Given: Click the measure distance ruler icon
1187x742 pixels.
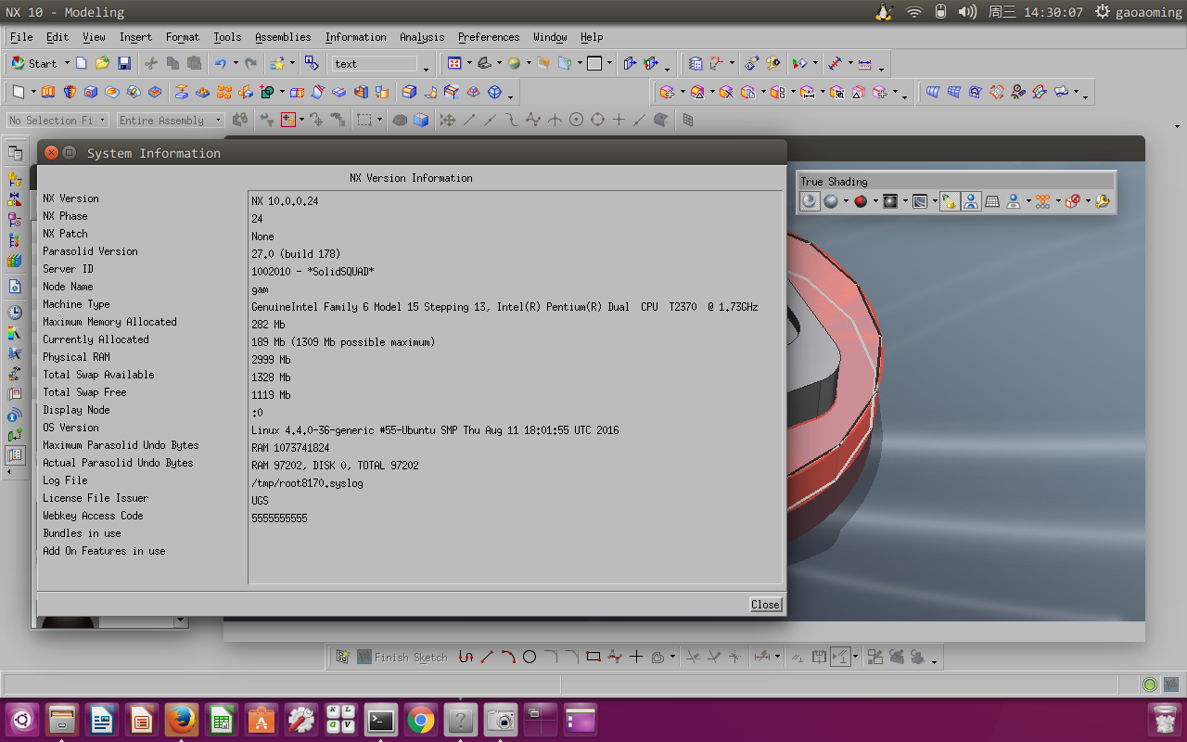Looking at the screenshot, I should (x=865, y=64).
